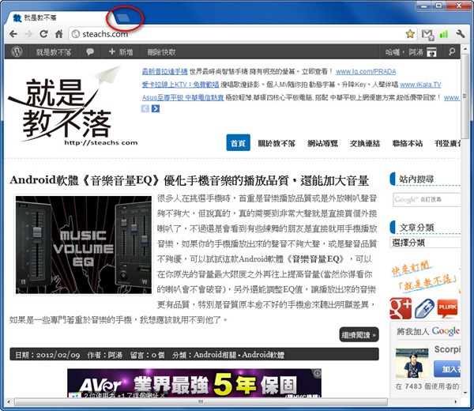This screenshot has height=411, width=474.
Task: Click 新增 in the admin bar
Action: click(121, 52)
